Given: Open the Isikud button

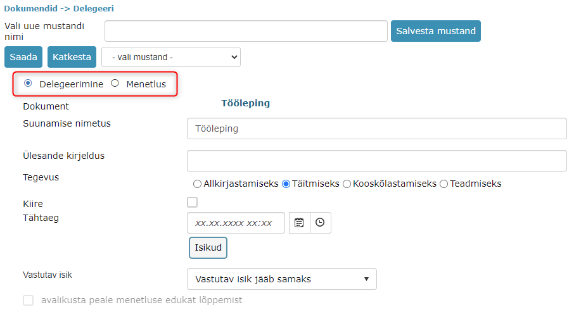Looking at the screenshot, I should [x=208, y=247].
